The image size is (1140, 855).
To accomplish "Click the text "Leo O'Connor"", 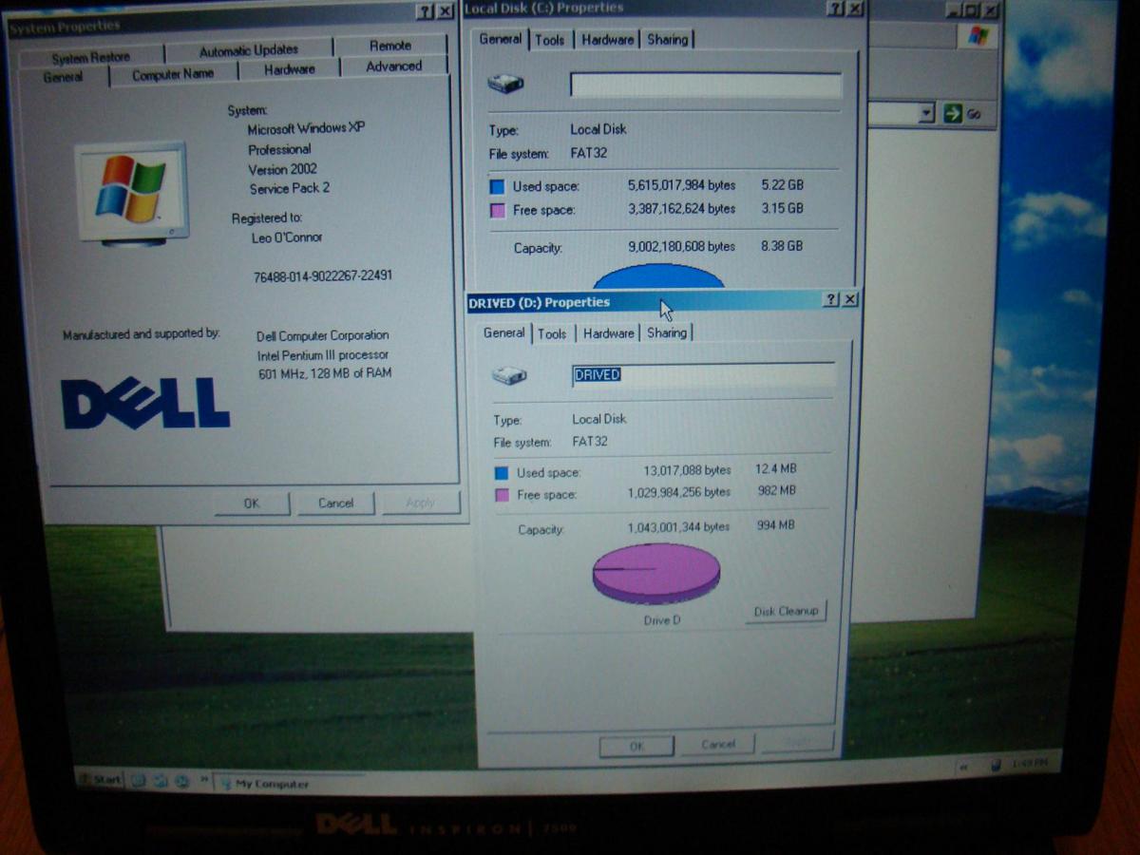I will coord(286,237).
